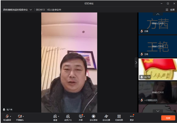
Task: Click the 共享 screen share icon
Action: pyautogui.click(x=81, y=116)
